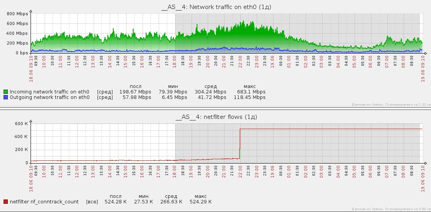
Task: Click the 18.06 09:10 start date on traffic graph
Action: click(31, 68)
